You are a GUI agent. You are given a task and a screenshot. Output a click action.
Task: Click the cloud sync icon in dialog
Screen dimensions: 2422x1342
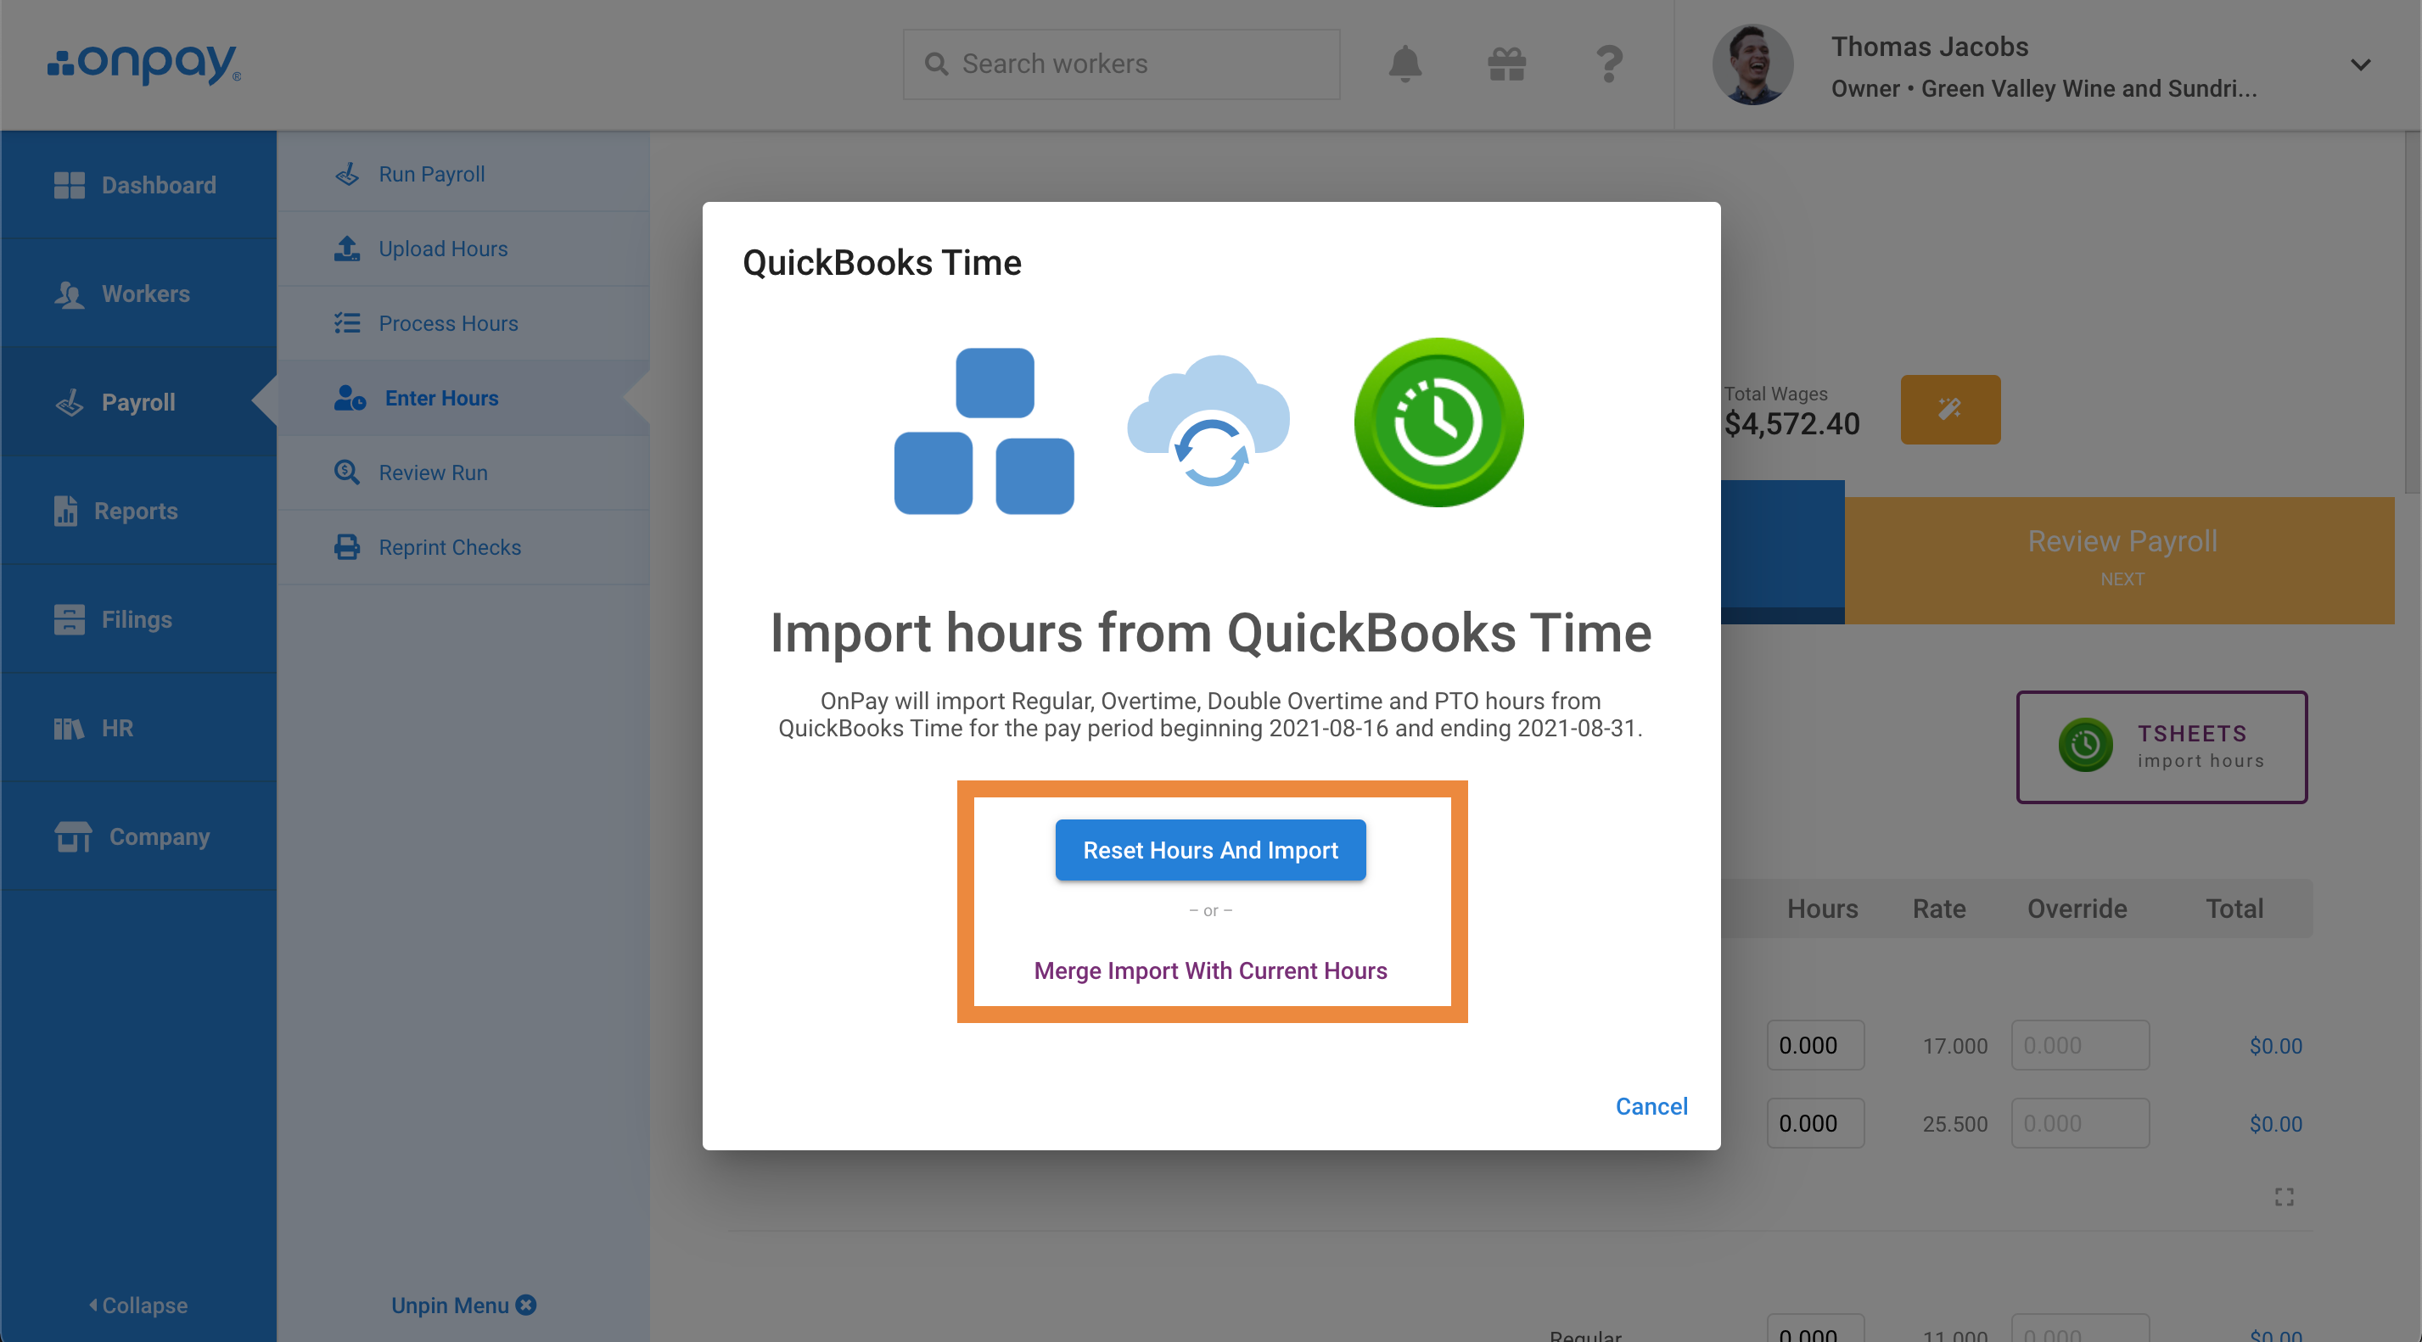(1208, 420)
